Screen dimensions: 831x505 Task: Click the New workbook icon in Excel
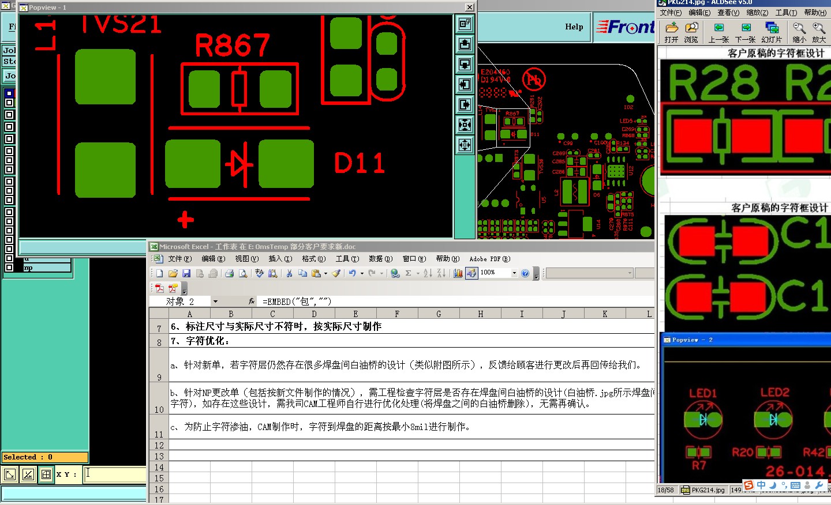[x=159, y=273]
